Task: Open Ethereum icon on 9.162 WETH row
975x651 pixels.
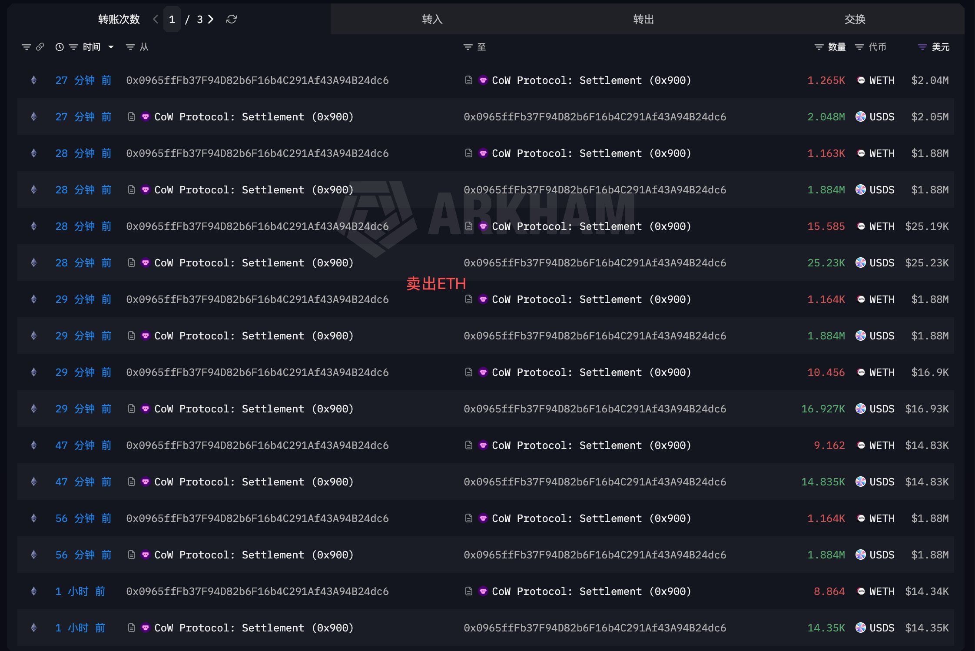Action: tap(34, 445)
